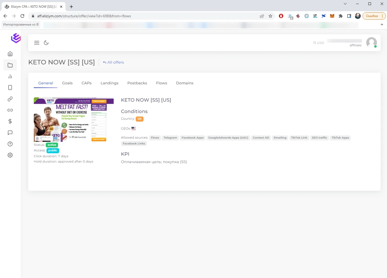Toggle the browser side panel icon
The image size is (387, 278).
(x=349, y=16)
